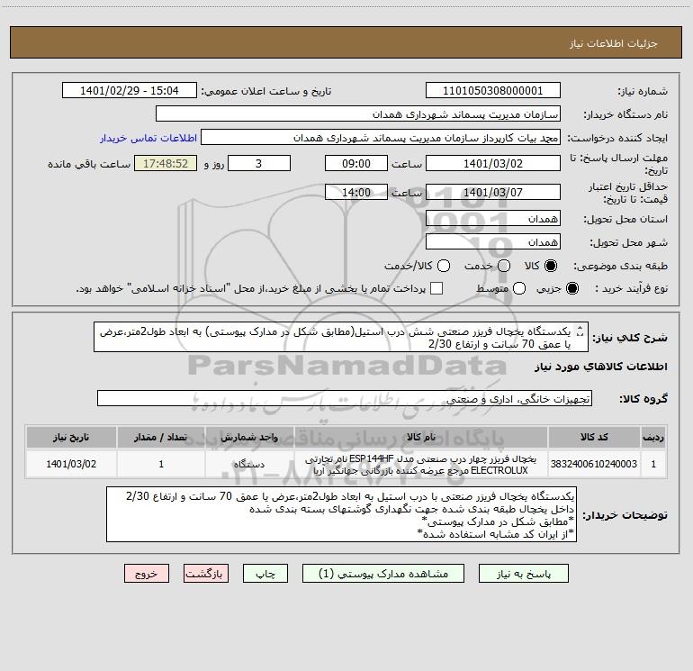This screenshot has height=671, width=693.
Task: Click the 'خروج' exit button
Action: click(x=147, y=574)
